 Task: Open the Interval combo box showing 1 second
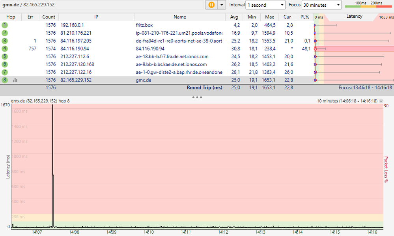pyautogui.click(x=265, y=5)
